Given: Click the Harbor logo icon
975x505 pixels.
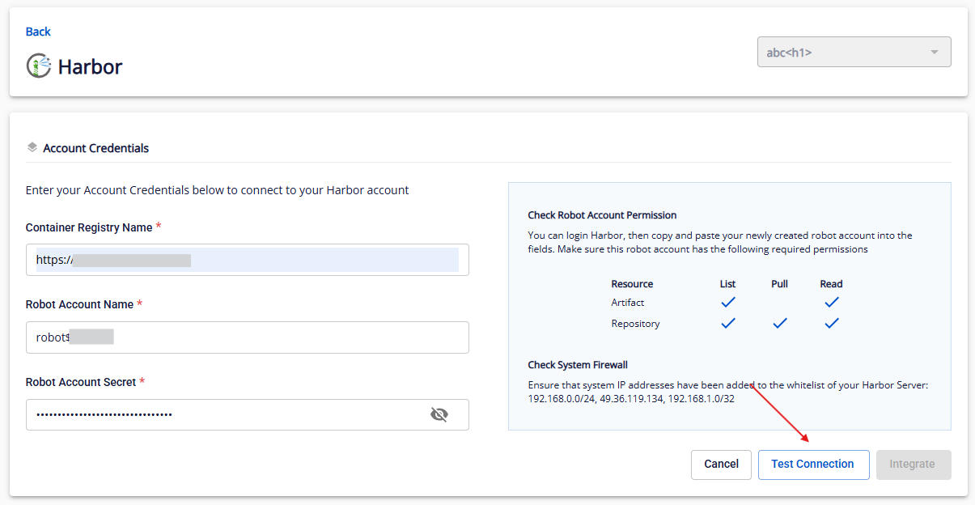Looking at the screenshot, I should pyautogui.click(x=39, y=66).
